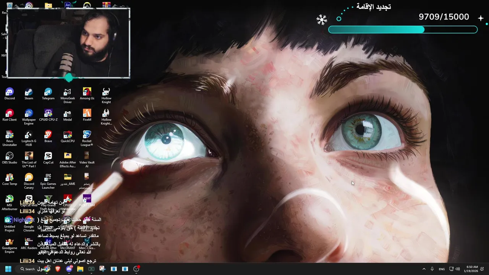Select the Adobe After Effects folder
This screenshot has width=489, height=275.
(68, 160)
